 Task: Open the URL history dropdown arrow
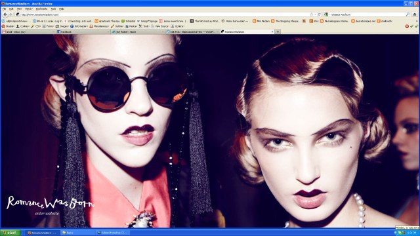[x=315, y=14]
